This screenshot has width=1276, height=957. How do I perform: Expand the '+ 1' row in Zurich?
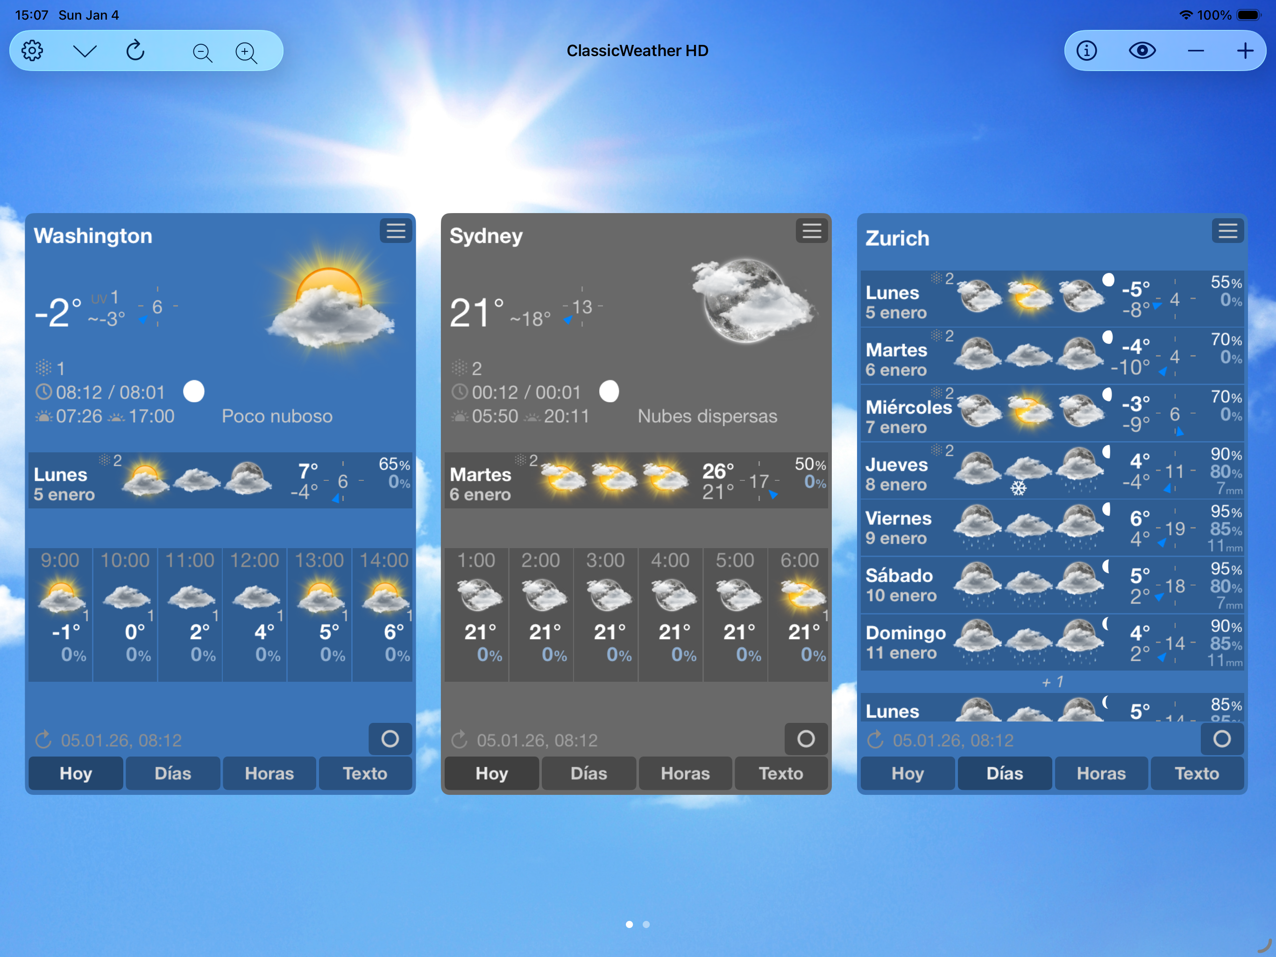[1052, 682]
